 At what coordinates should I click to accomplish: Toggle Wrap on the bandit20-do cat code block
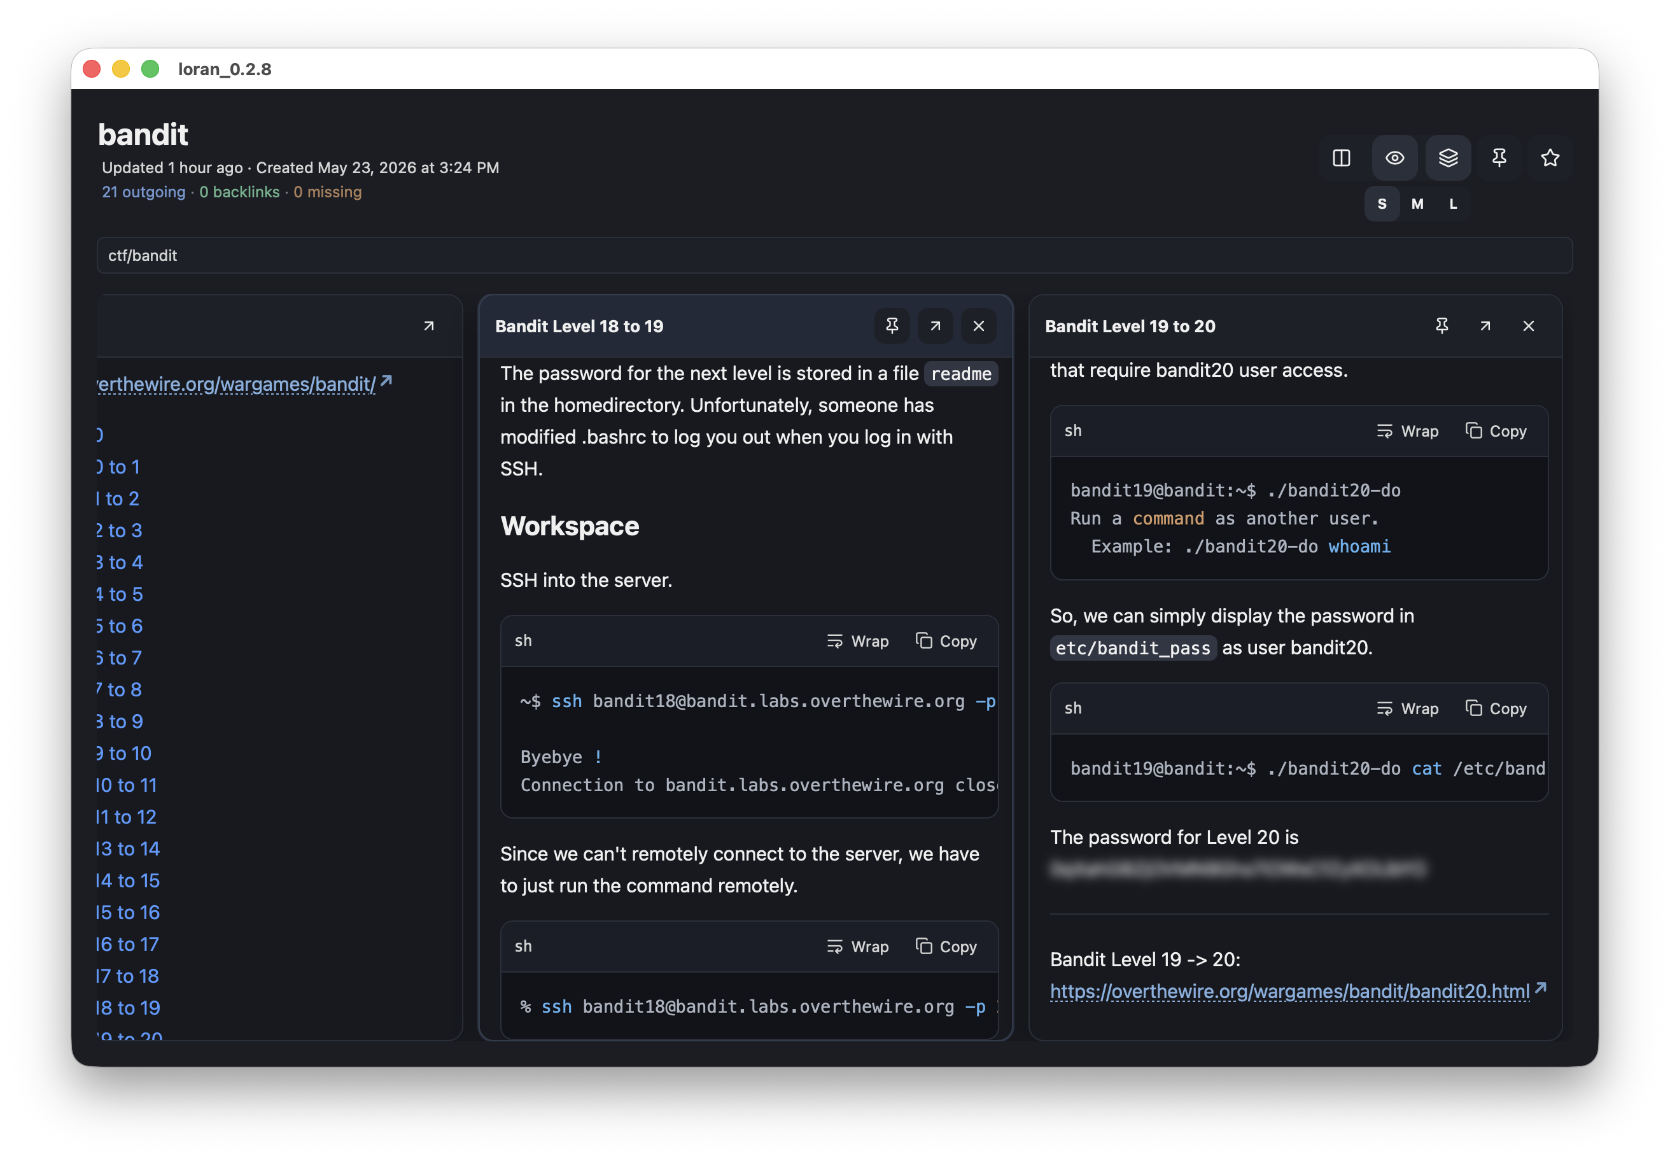[x=1407, y=708]
